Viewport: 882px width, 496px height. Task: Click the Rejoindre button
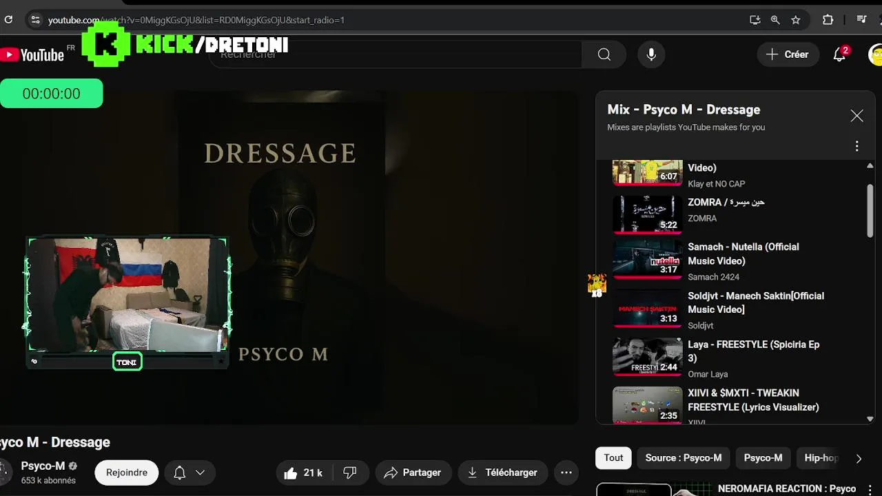(x=127, y=473)
